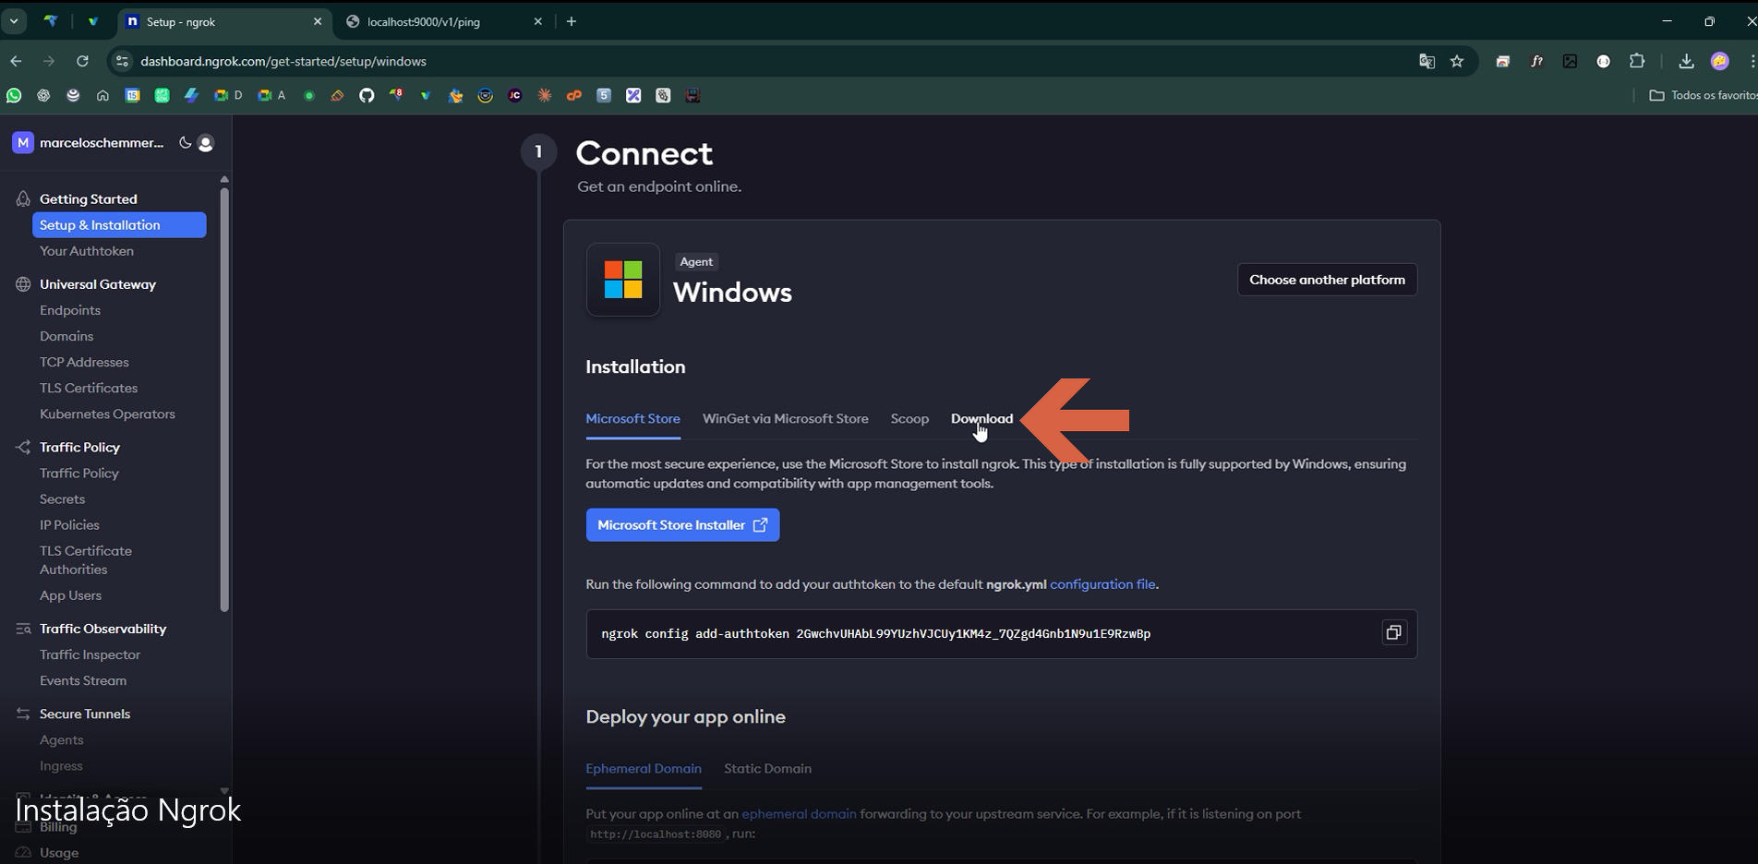This screenshot has height=864, width=1758.
Task: Open the tab search dropdown arrow
Action: pos(14,21)
